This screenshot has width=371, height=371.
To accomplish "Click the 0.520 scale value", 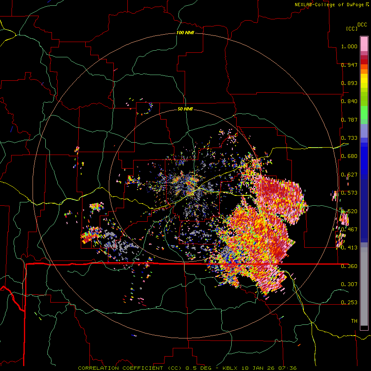I will tap(349, 211).
